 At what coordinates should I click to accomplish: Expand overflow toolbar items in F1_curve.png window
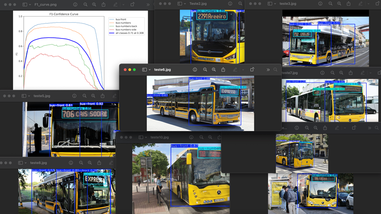coord(148,4)
